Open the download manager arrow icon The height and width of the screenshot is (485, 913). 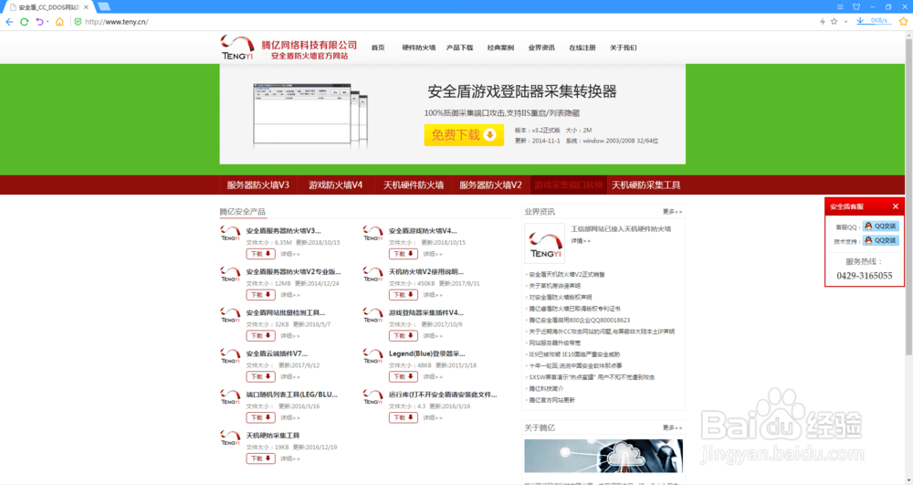coord(860,21)
